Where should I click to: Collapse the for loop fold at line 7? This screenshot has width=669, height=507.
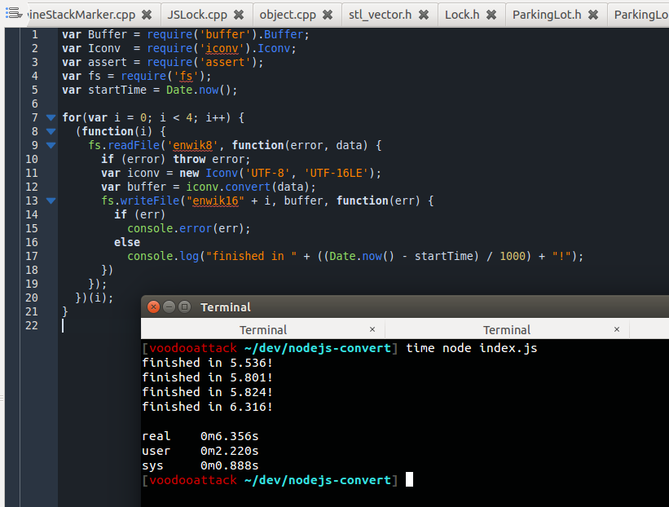click(x=51, y=117)
